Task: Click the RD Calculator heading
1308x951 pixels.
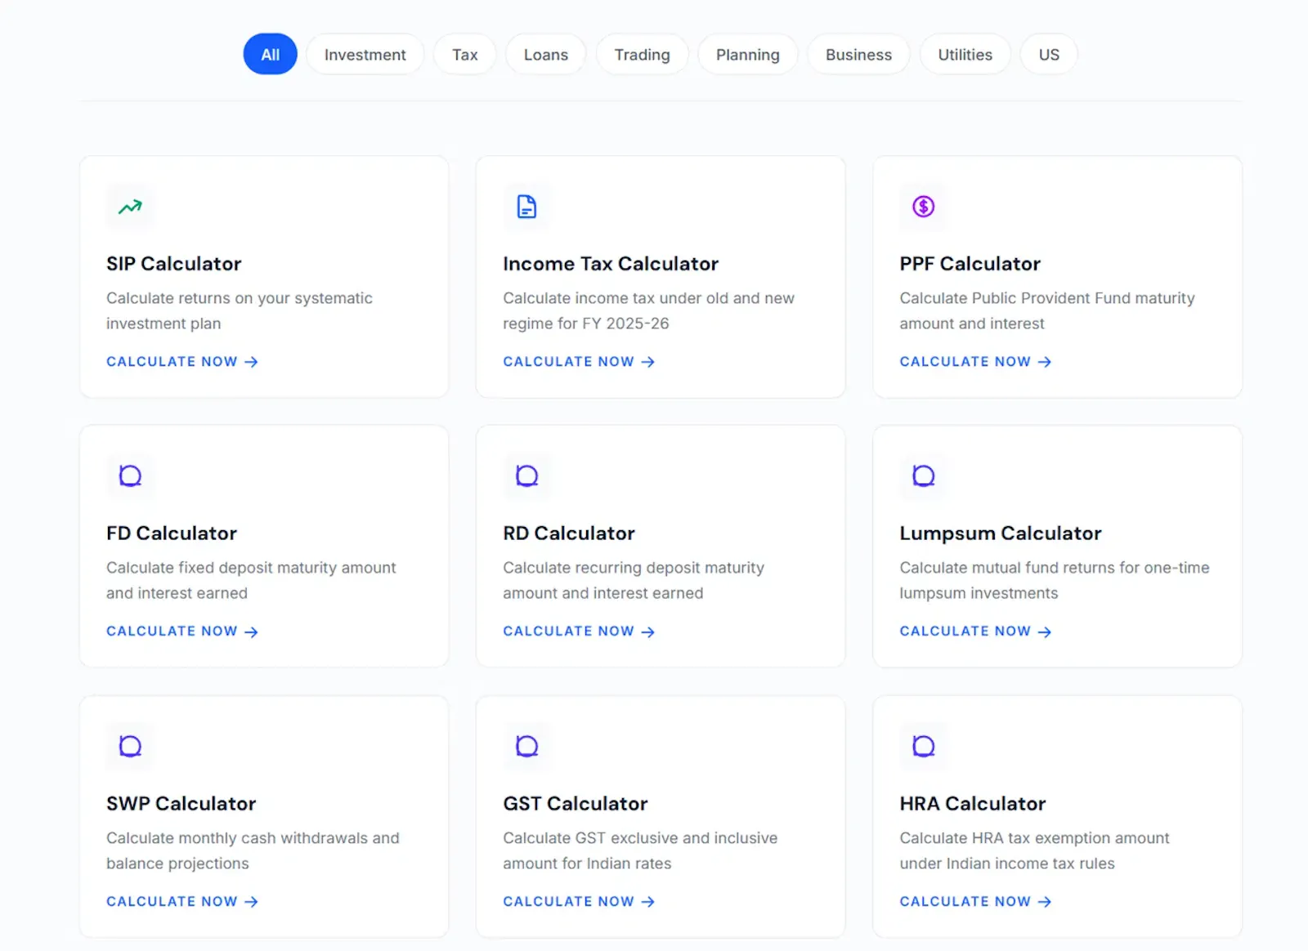Action: click(569, 534)
